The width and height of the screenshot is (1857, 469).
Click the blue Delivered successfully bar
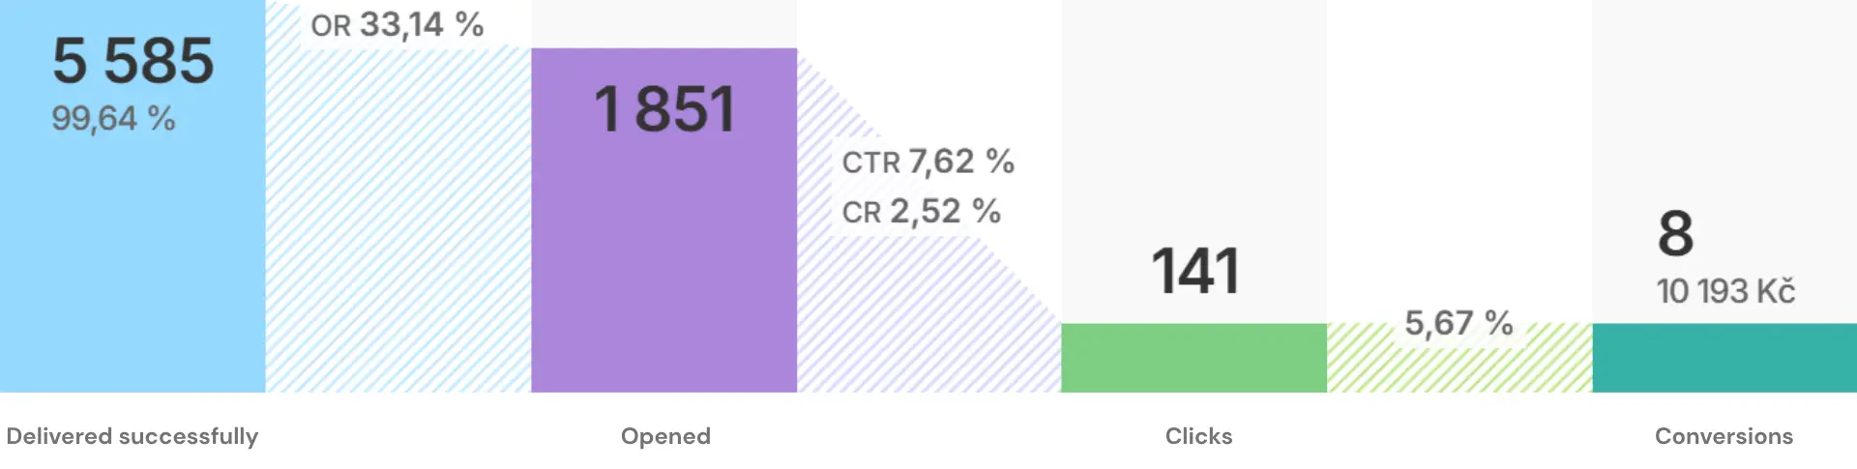(x=133, y=271)
